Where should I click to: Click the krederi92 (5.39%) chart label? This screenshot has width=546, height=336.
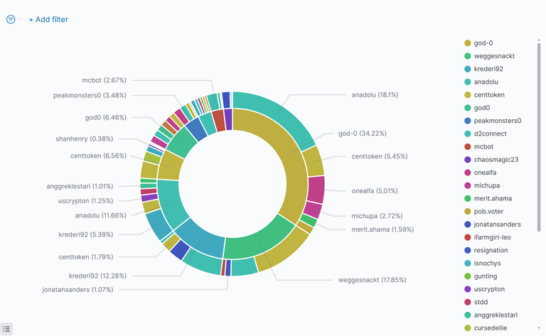(85, 234)
